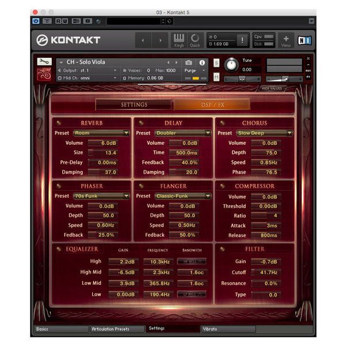Open the host toolbar's far-right dropdown arrow
This screenshot has width=346, height=346.
(x=311, y=21)
